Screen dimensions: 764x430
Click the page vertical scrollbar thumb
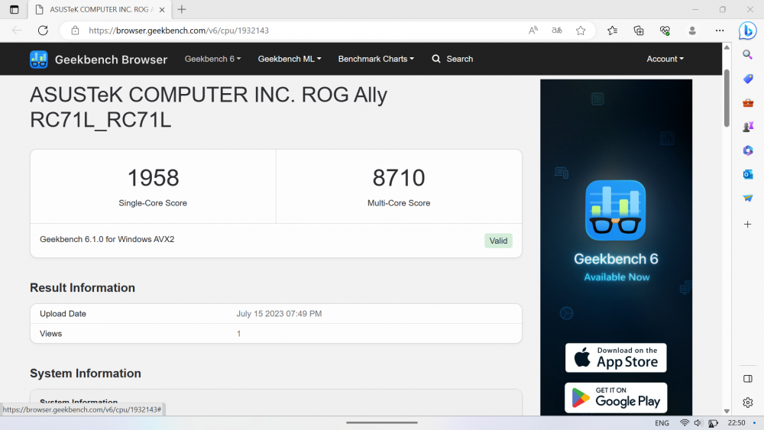(x=727, y=98)
